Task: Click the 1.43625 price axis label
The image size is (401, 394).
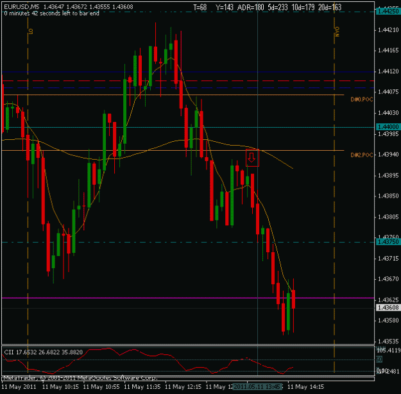Action: [x=388, y=300]
